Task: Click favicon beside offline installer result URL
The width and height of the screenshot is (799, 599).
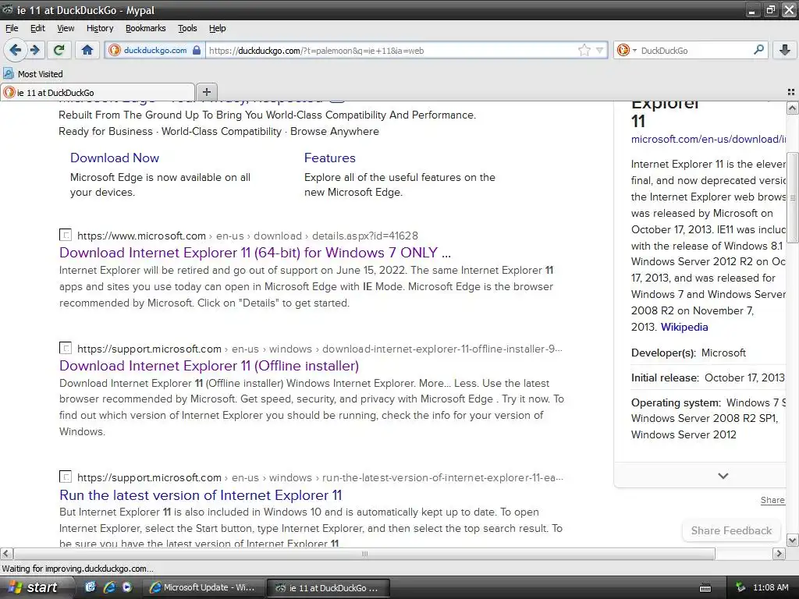Action: coord(66,348)
